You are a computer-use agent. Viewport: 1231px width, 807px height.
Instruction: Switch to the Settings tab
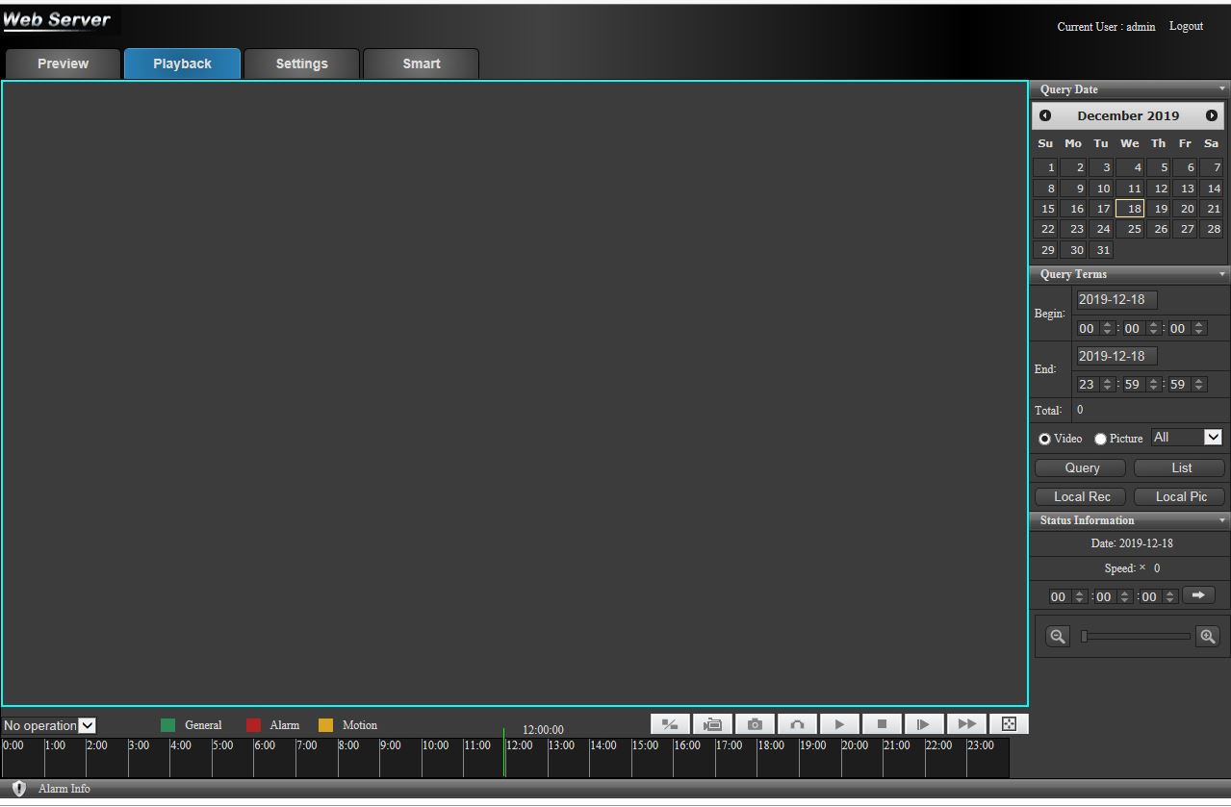point(301,63)
